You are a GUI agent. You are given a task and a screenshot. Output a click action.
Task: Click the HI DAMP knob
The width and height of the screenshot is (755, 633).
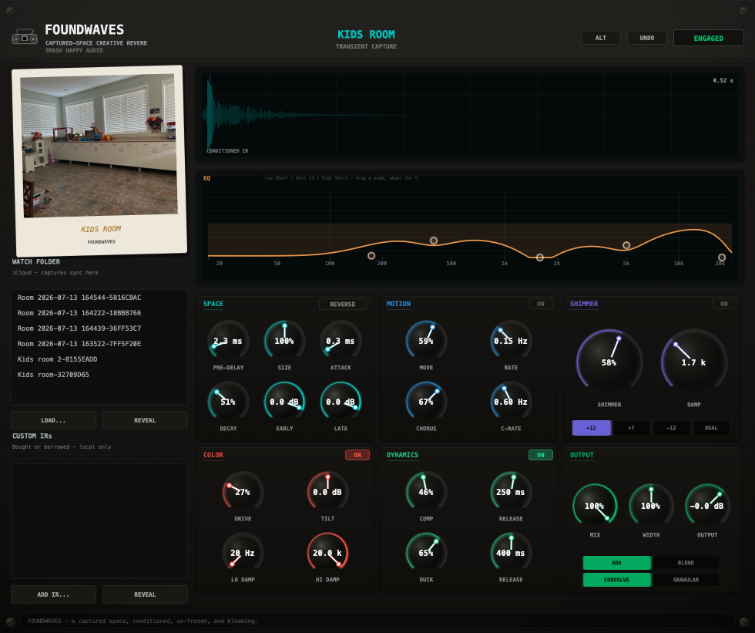328,553
